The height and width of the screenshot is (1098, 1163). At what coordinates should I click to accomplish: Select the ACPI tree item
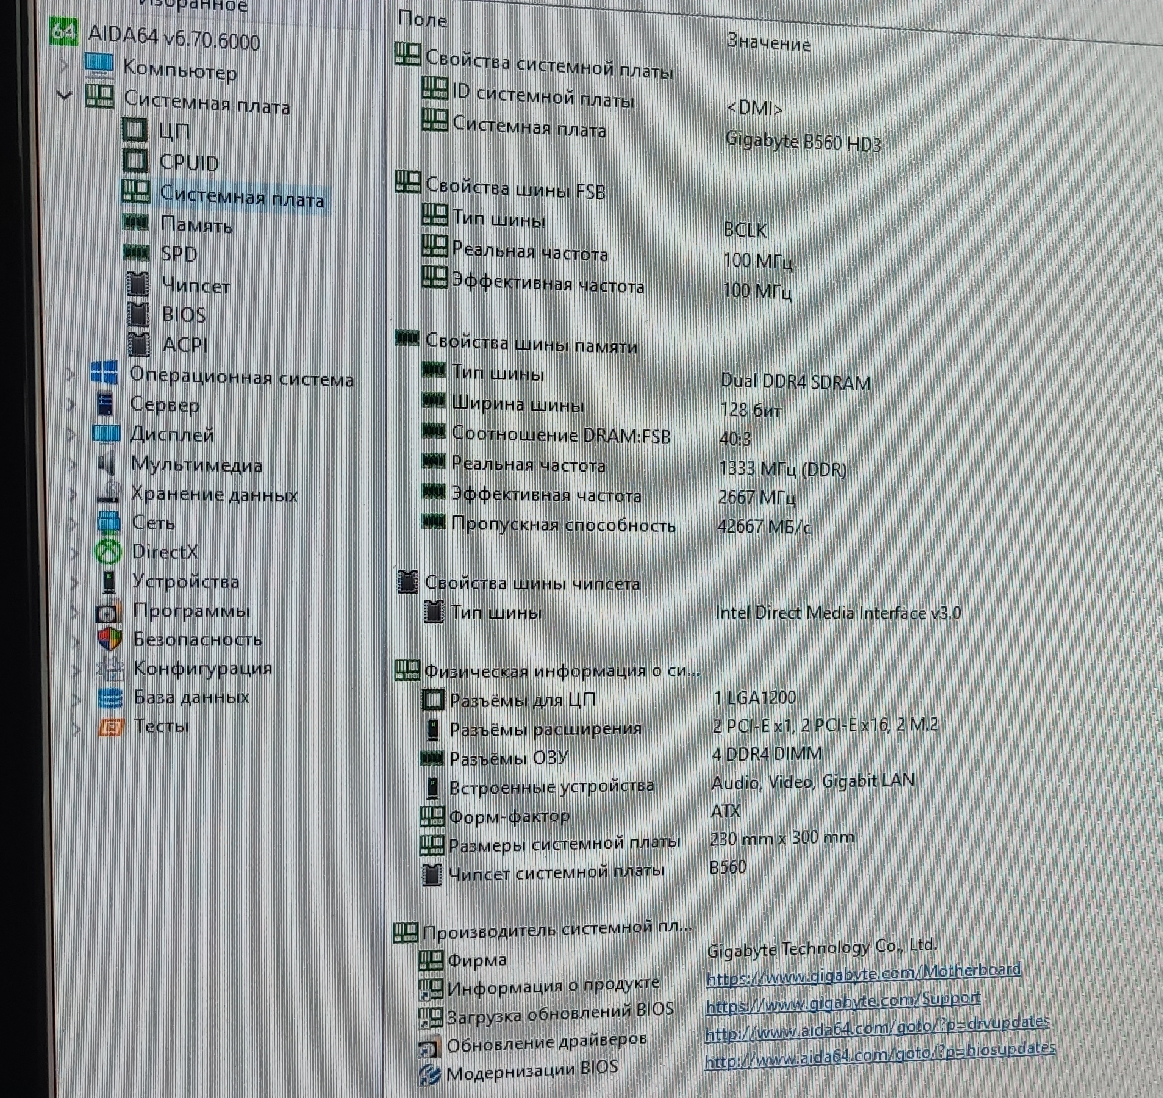(x=185, y=345)
